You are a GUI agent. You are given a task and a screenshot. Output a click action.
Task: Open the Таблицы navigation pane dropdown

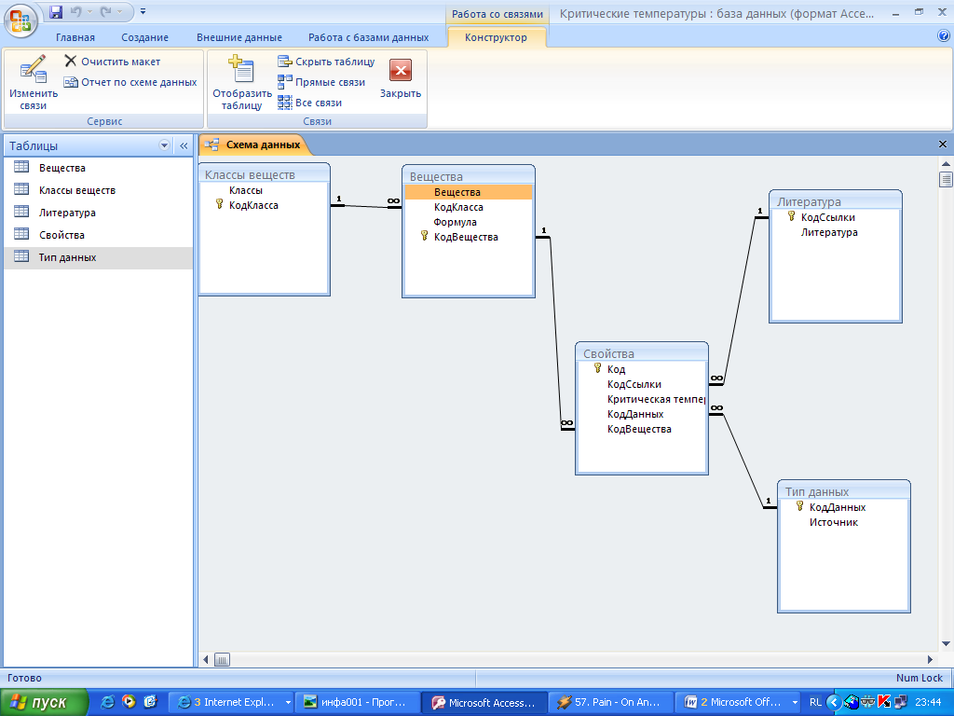tap(164, 145)
